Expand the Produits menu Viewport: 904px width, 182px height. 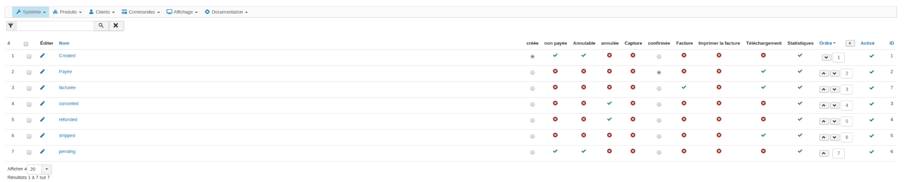[x=67, y=12]
